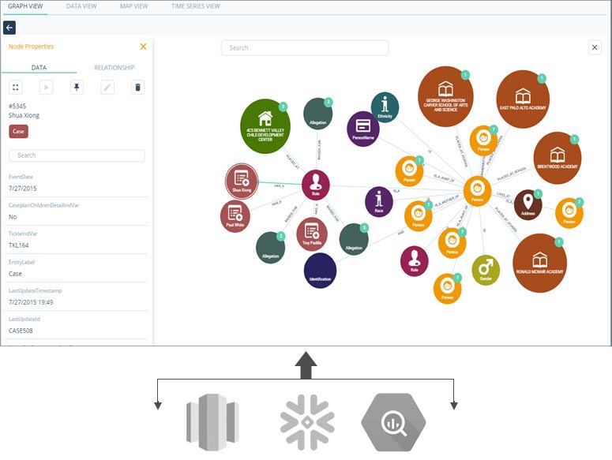
Task: Select the Brentwood Academy node
Action: pos(558,159)
